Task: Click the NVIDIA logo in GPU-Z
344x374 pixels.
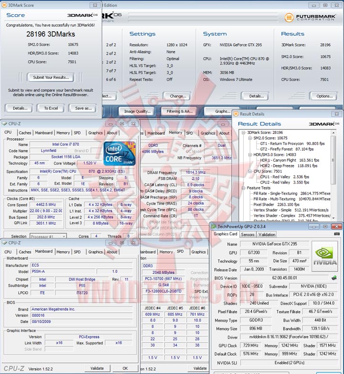Action: pyautogui.click(x=325, y=256)
